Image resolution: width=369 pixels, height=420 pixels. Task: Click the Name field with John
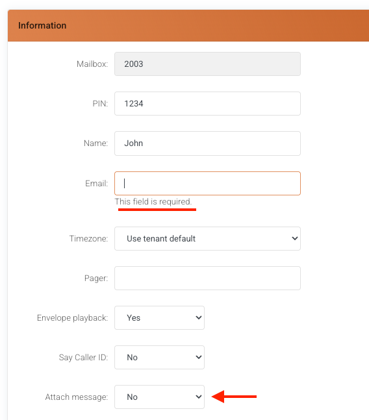click(207, 143)
